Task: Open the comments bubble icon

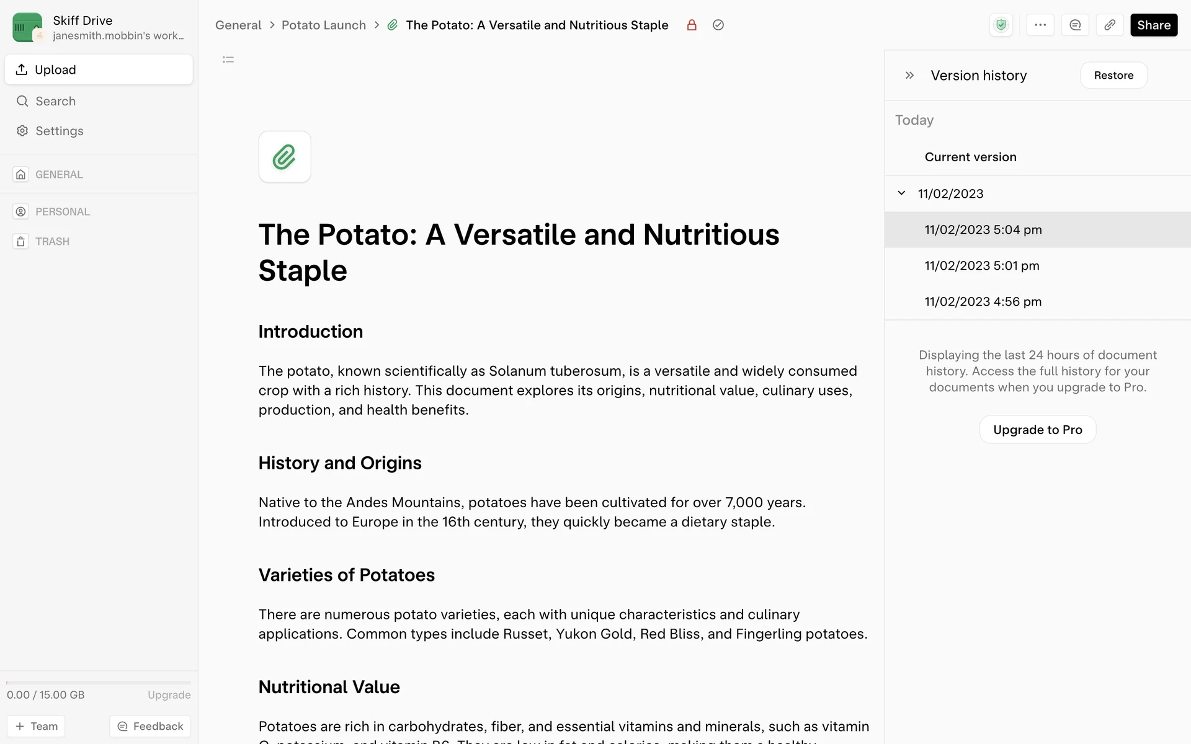Action: coord(1075,25)
